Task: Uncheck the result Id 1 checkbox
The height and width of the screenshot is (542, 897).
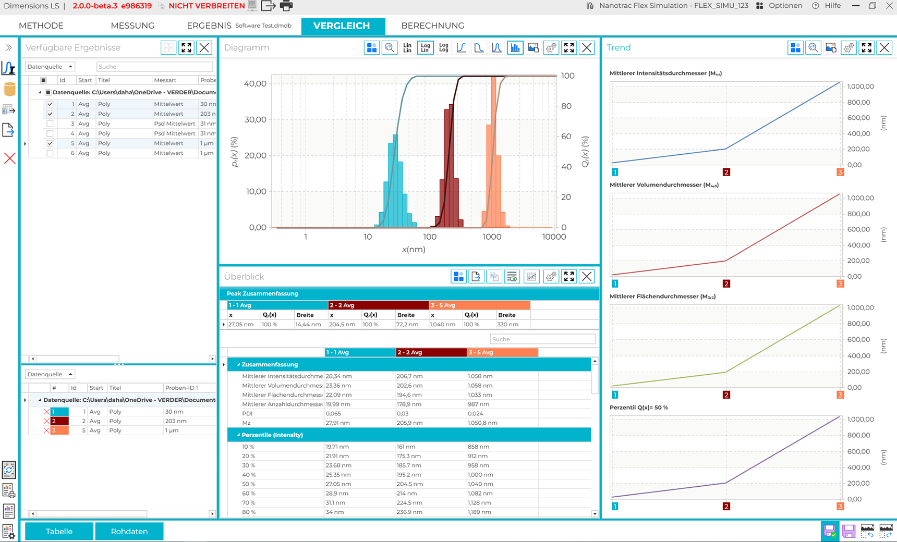Action: (50, 104)
